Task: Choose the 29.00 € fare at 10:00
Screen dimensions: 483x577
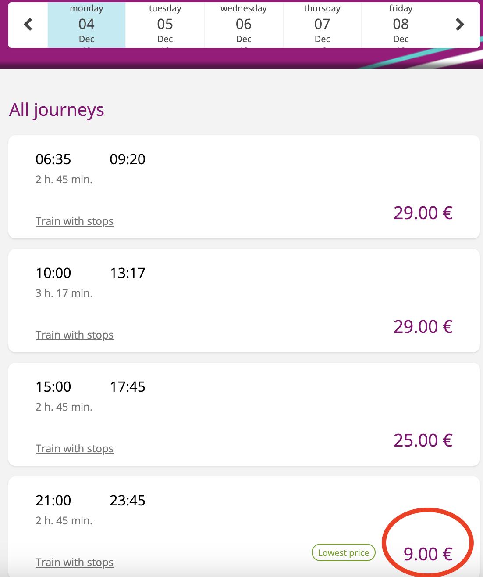Action: 423,327
